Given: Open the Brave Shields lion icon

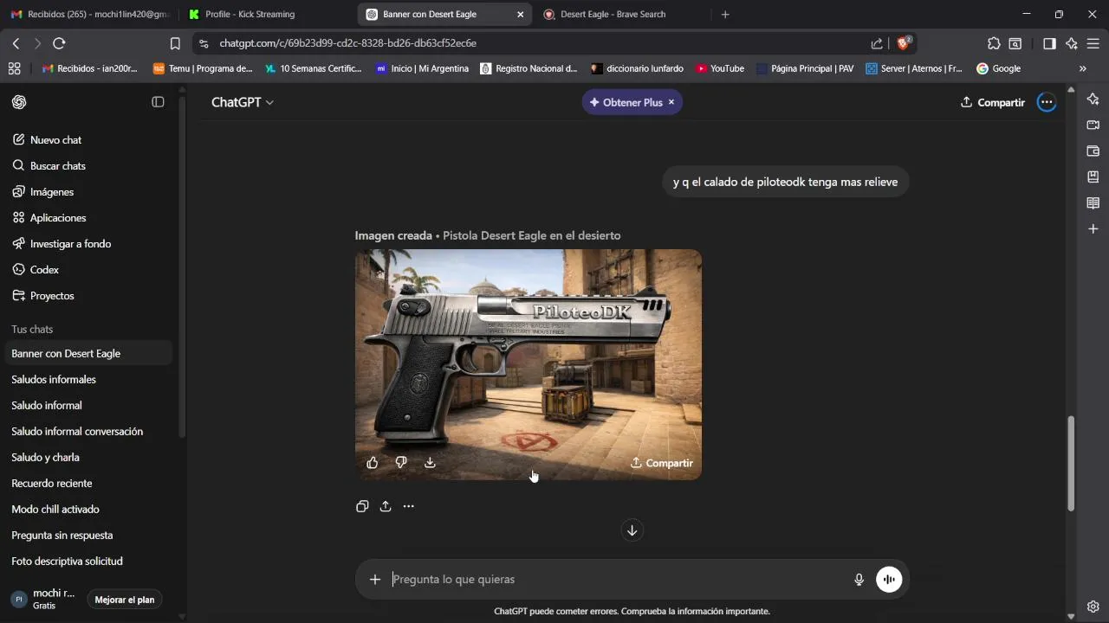Looking at the screenshot, I should [904, 43].
